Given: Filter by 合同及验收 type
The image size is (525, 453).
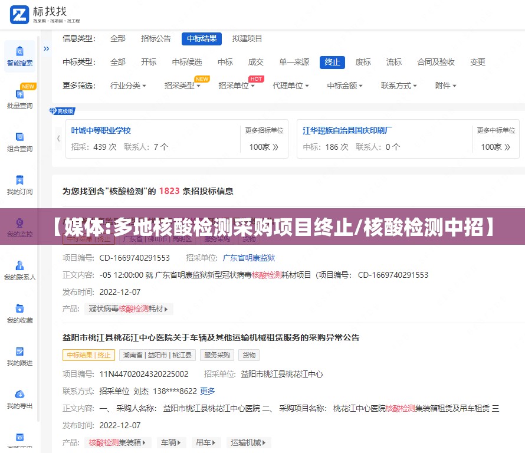Looking at the screenshot, I should (x=435, y=63).
